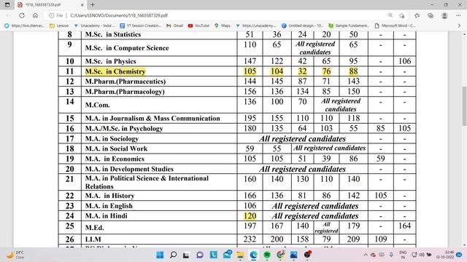Click the microphone icon in the system tray

coord(391,255)
